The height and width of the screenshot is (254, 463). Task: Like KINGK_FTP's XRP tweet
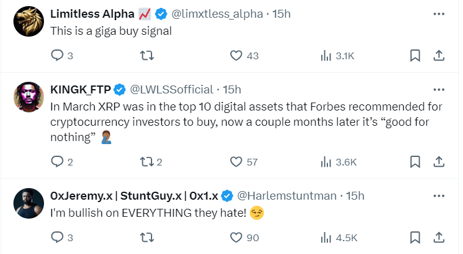pyautogui.click(x=236, y=162)
